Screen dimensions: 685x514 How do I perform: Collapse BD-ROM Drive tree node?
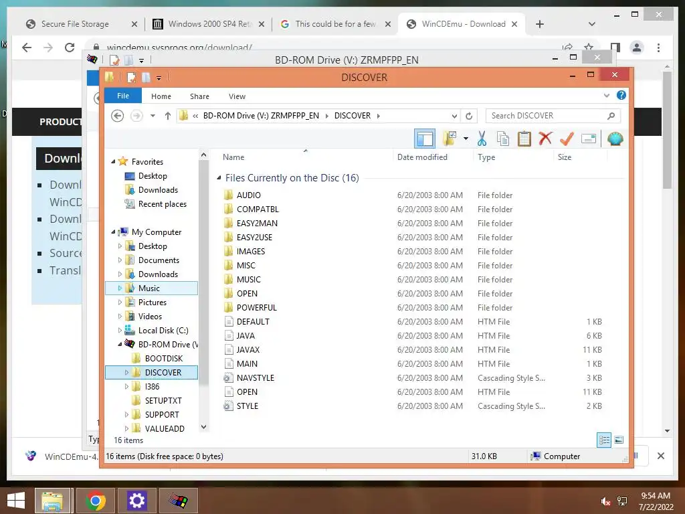(x=120, y=345)
